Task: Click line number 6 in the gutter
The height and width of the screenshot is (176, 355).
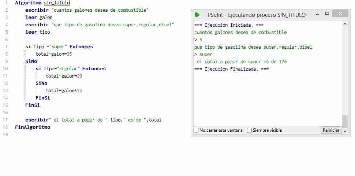Action: point(6,40)
